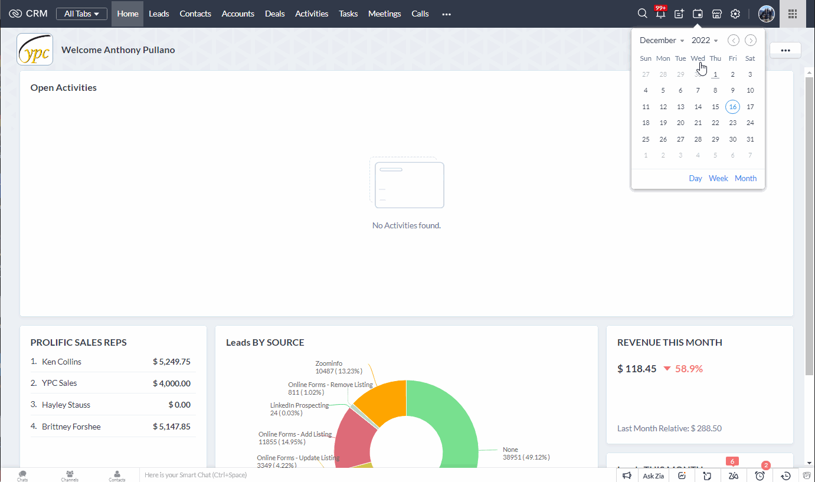815x482 pixels.
Task: Click the quick create plus icon
Action: (679, 14)
